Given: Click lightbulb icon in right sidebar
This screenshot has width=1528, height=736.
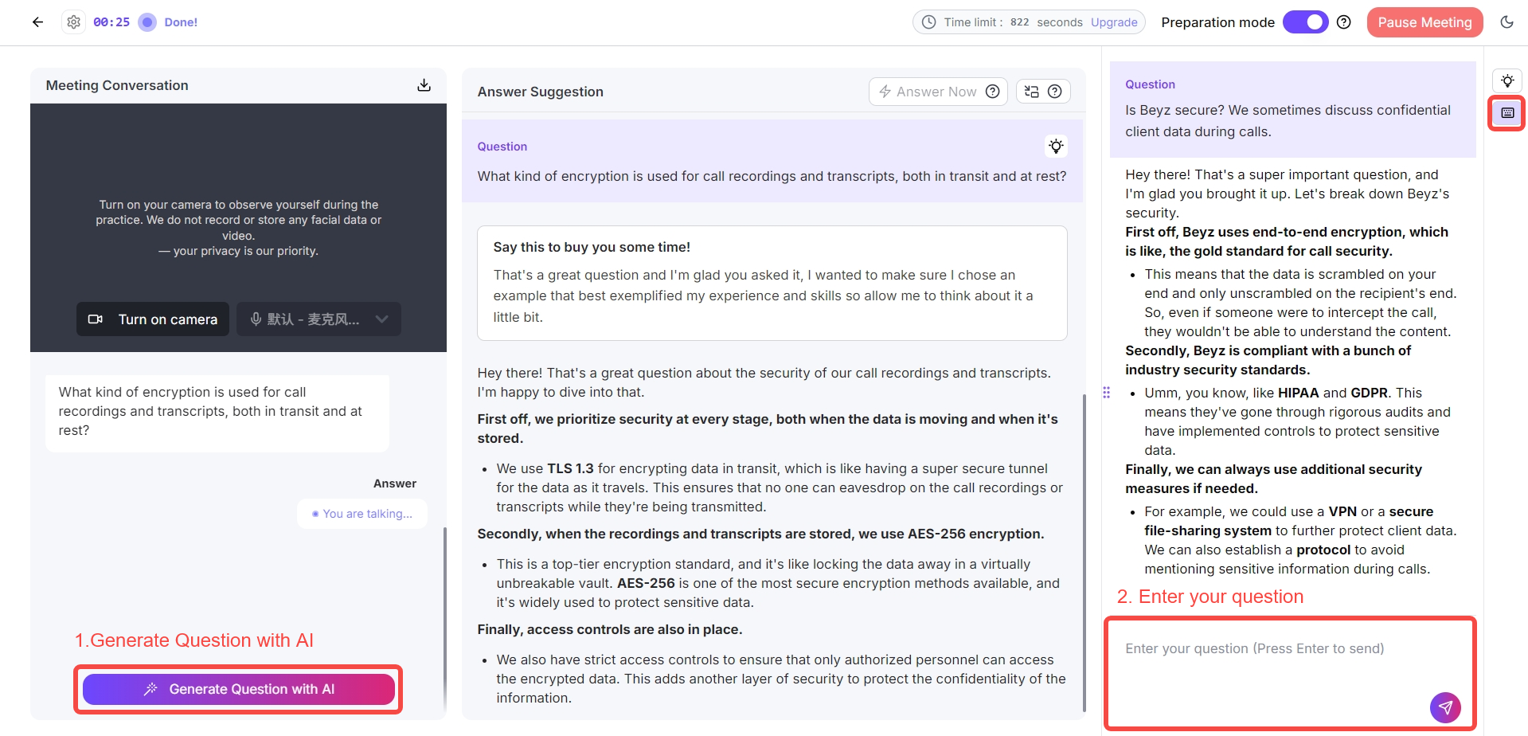Looking at the screenshot, I should click(1507, 80).
